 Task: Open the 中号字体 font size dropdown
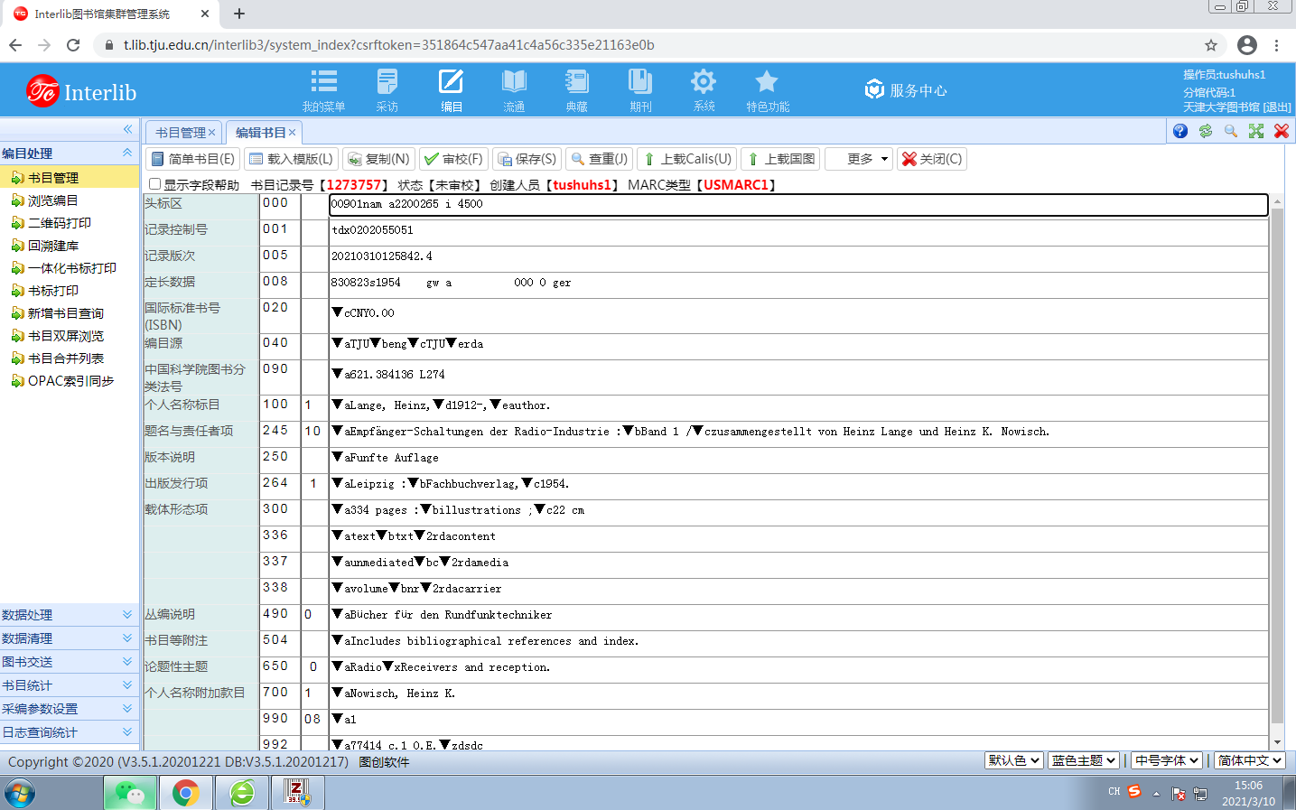click(1167, 760)
